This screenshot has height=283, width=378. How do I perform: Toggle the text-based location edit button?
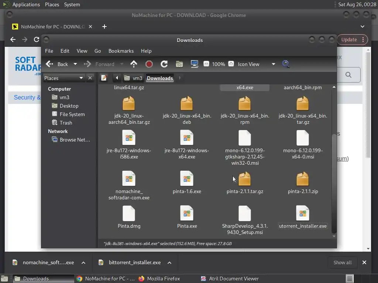tap(104, 78)
